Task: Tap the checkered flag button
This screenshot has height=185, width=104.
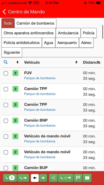Action: pyautogui.click(x=78, y=178)
